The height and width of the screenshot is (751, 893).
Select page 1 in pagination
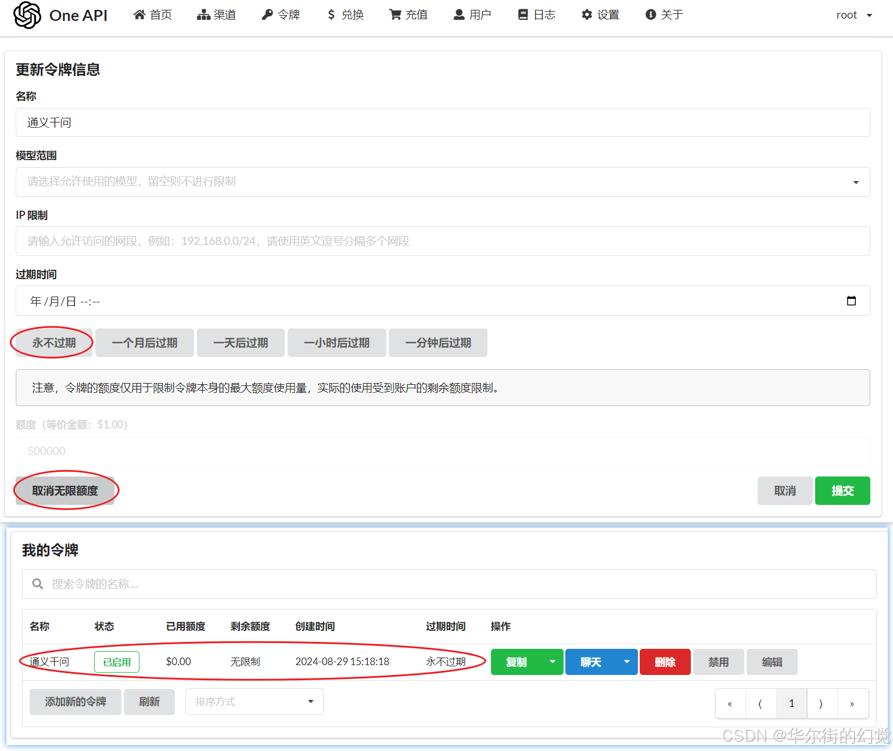click(x=791, y=704)
